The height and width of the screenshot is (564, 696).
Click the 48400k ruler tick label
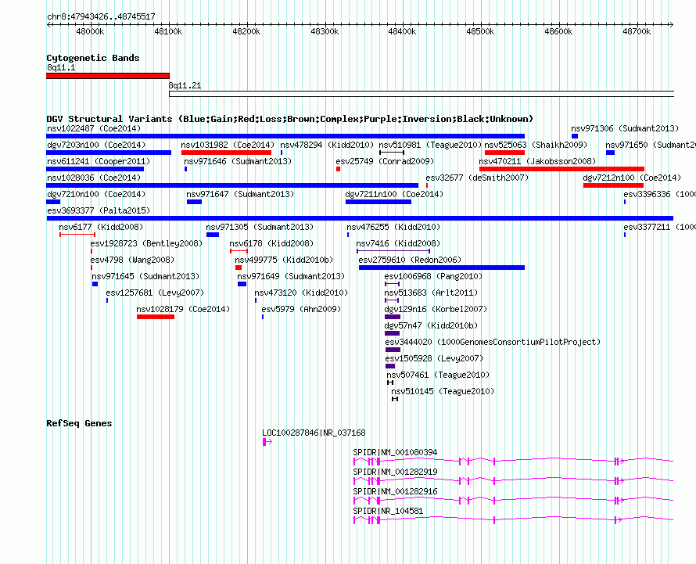coord(402,31)
